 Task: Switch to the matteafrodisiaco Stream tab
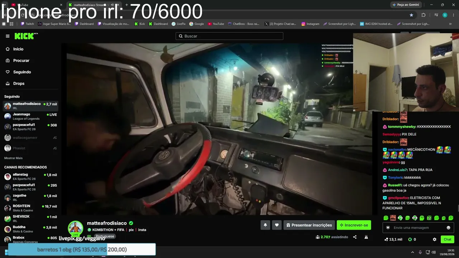click(94, 5)
